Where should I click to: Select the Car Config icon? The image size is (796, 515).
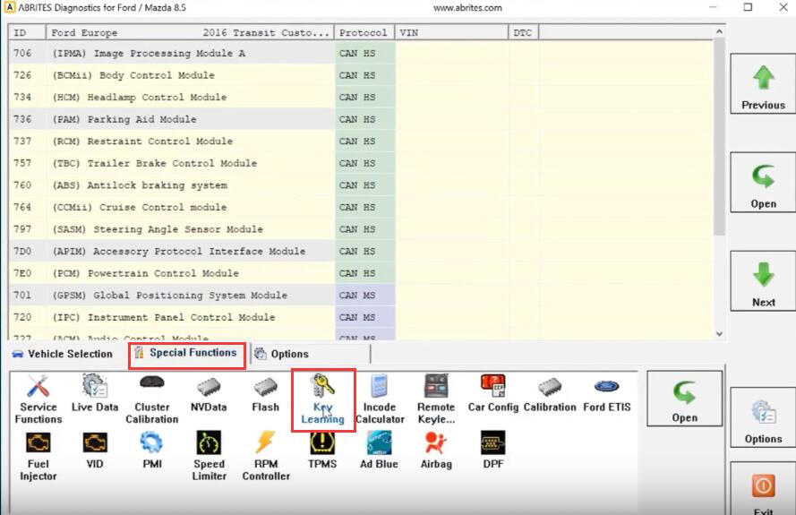click(x=493, y=393)
